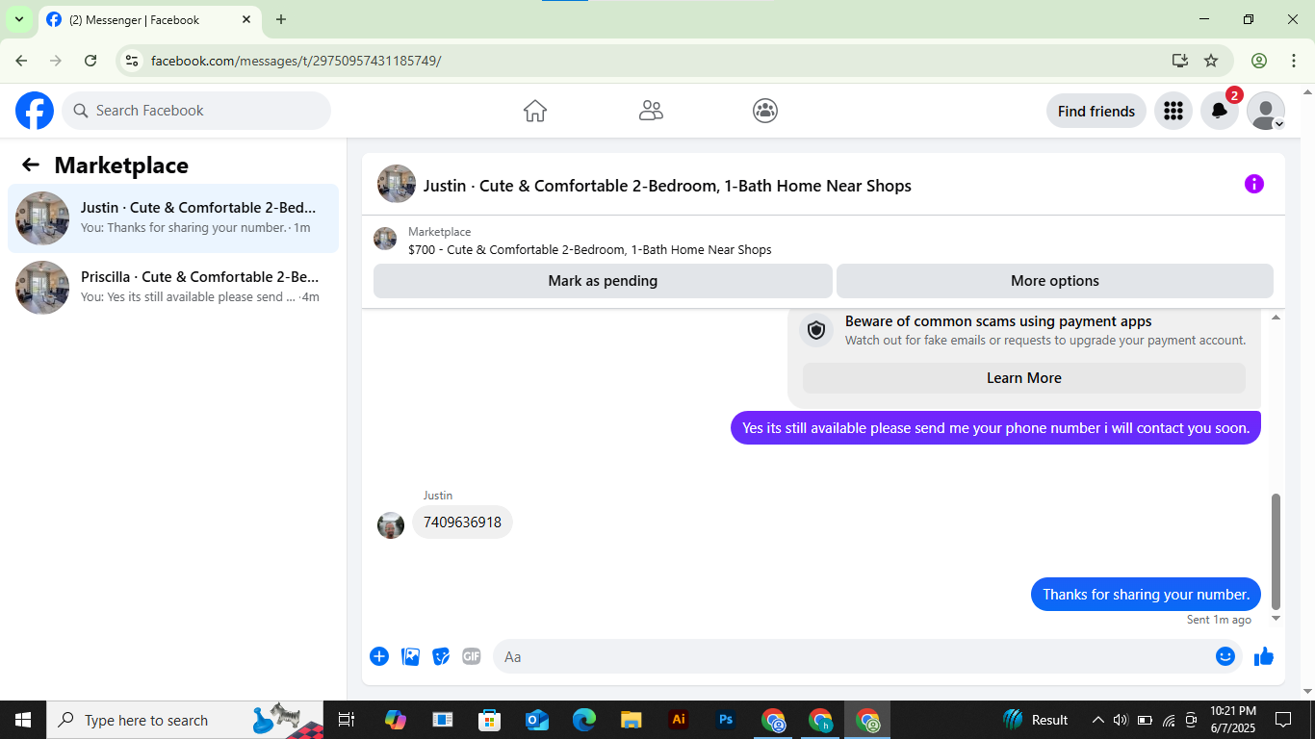
Task: Open Chrome three-dot menu
Action: pos(1293,61)
